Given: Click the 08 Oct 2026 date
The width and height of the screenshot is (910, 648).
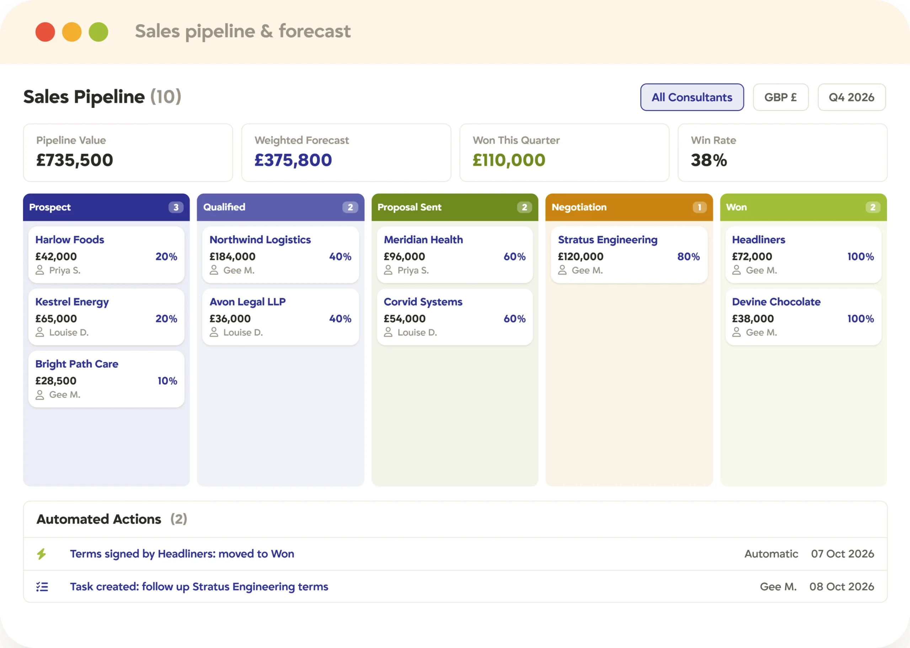Looking at the screenshot, I should pyautogui.click(x=841, y=586).
